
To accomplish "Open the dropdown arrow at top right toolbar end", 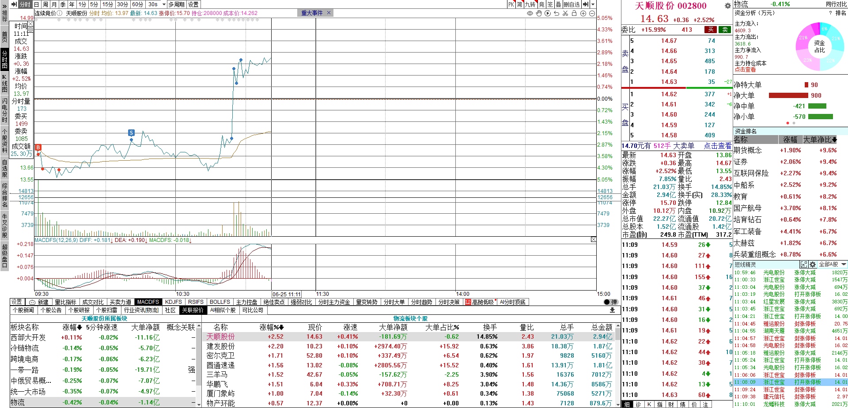I will coord(593,4).
